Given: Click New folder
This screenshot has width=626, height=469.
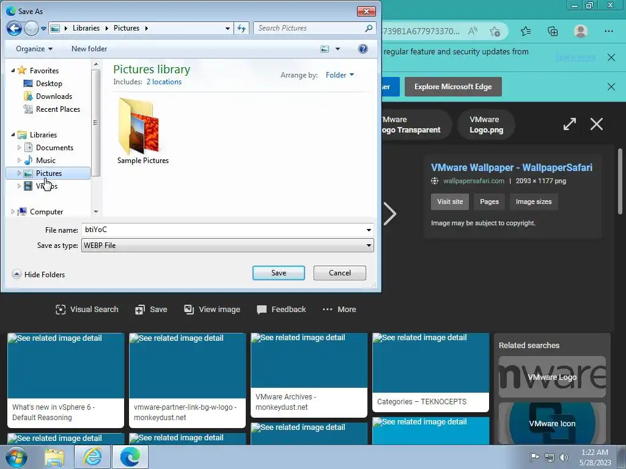Looking at the screenshot, I should tap(89, 49).
